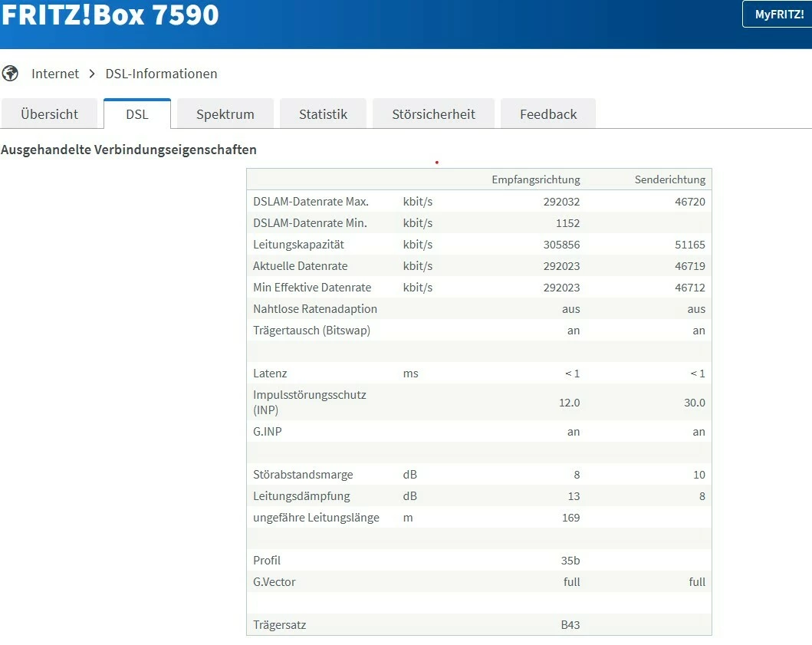
Task: Select the Trägertausch (Bitswap) label
Action: (311, 331)
